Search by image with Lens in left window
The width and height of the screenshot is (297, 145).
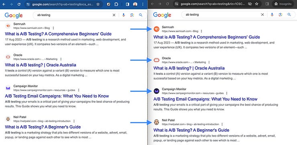coord(132,15)
